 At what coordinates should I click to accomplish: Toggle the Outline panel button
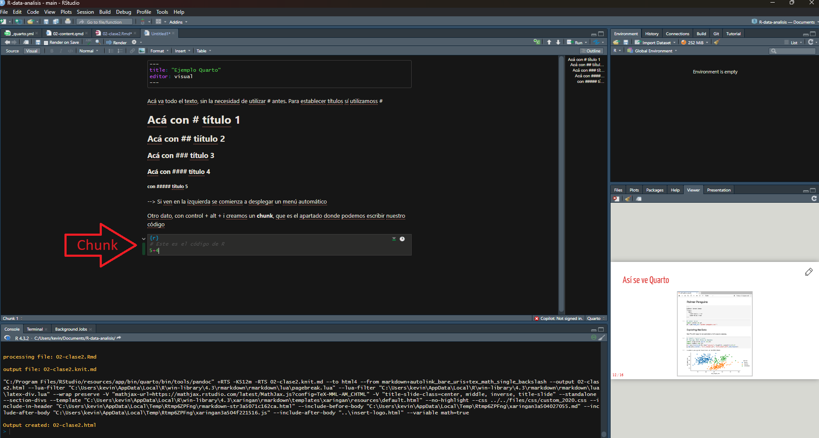click(591, 51)
